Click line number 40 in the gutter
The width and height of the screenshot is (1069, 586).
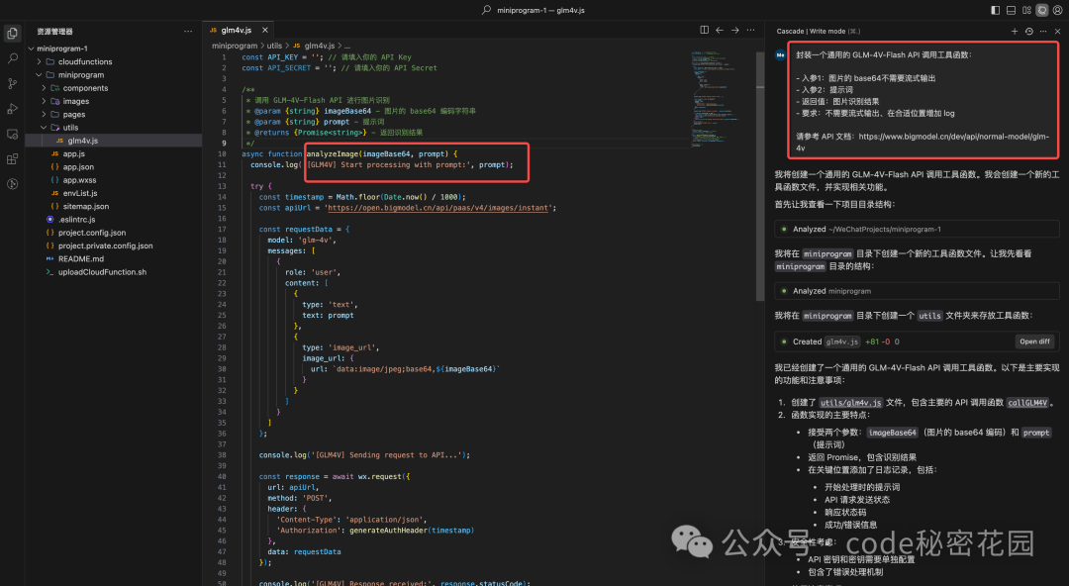(223, 476)
